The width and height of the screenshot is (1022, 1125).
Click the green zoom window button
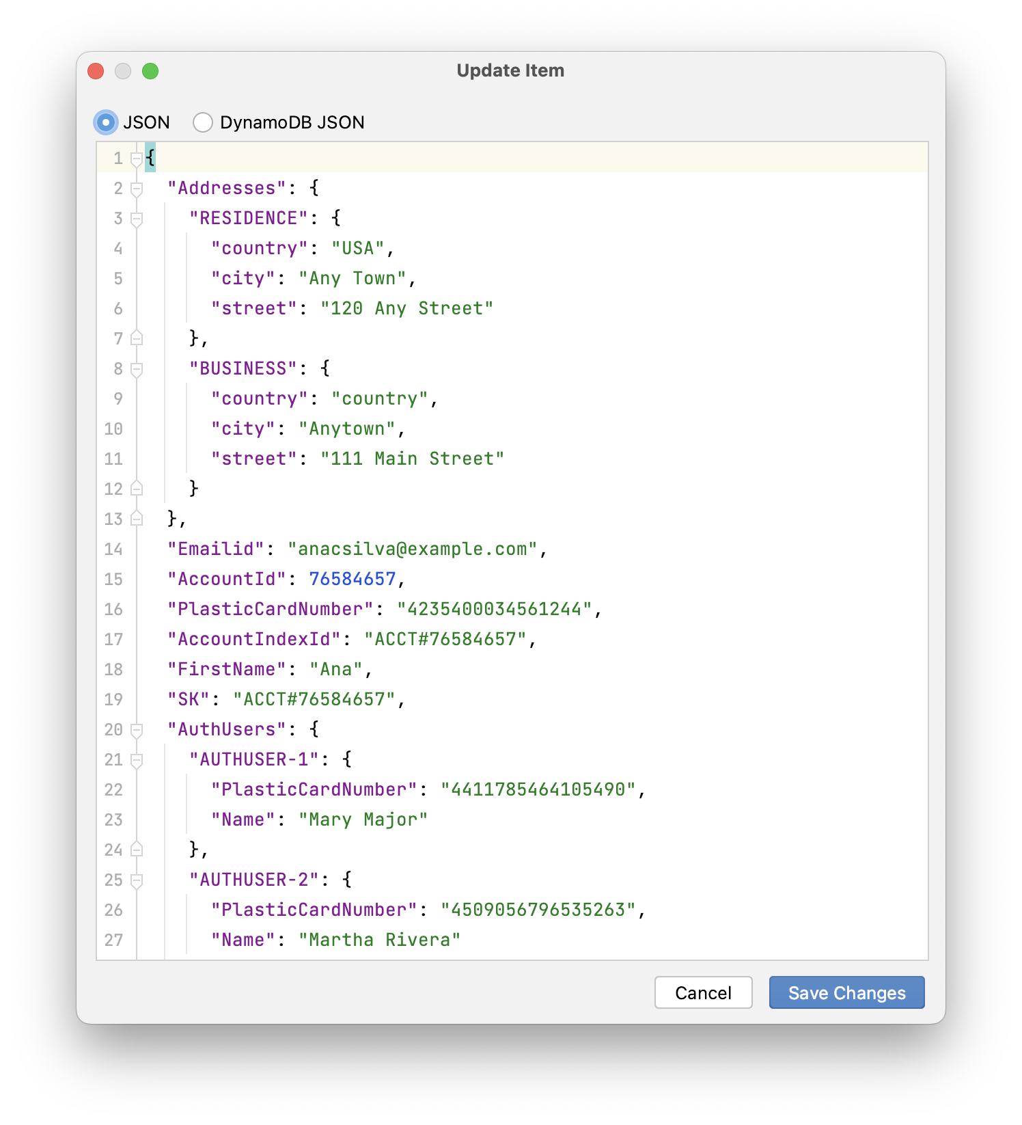click(x=150, y=71)
